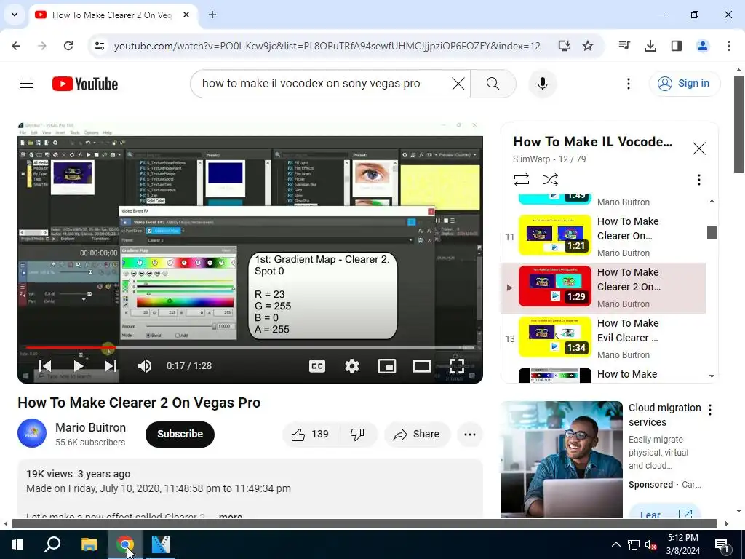This screenshot has width=745, height=559.
Task: Open playlist three-dot options menu
Action: point(698,180)
